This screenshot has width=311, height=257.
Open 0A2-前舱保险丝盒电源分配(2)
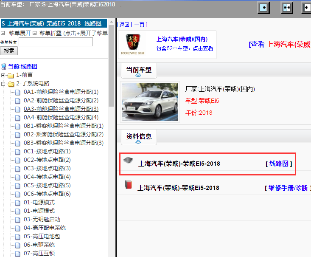point(61,101)
